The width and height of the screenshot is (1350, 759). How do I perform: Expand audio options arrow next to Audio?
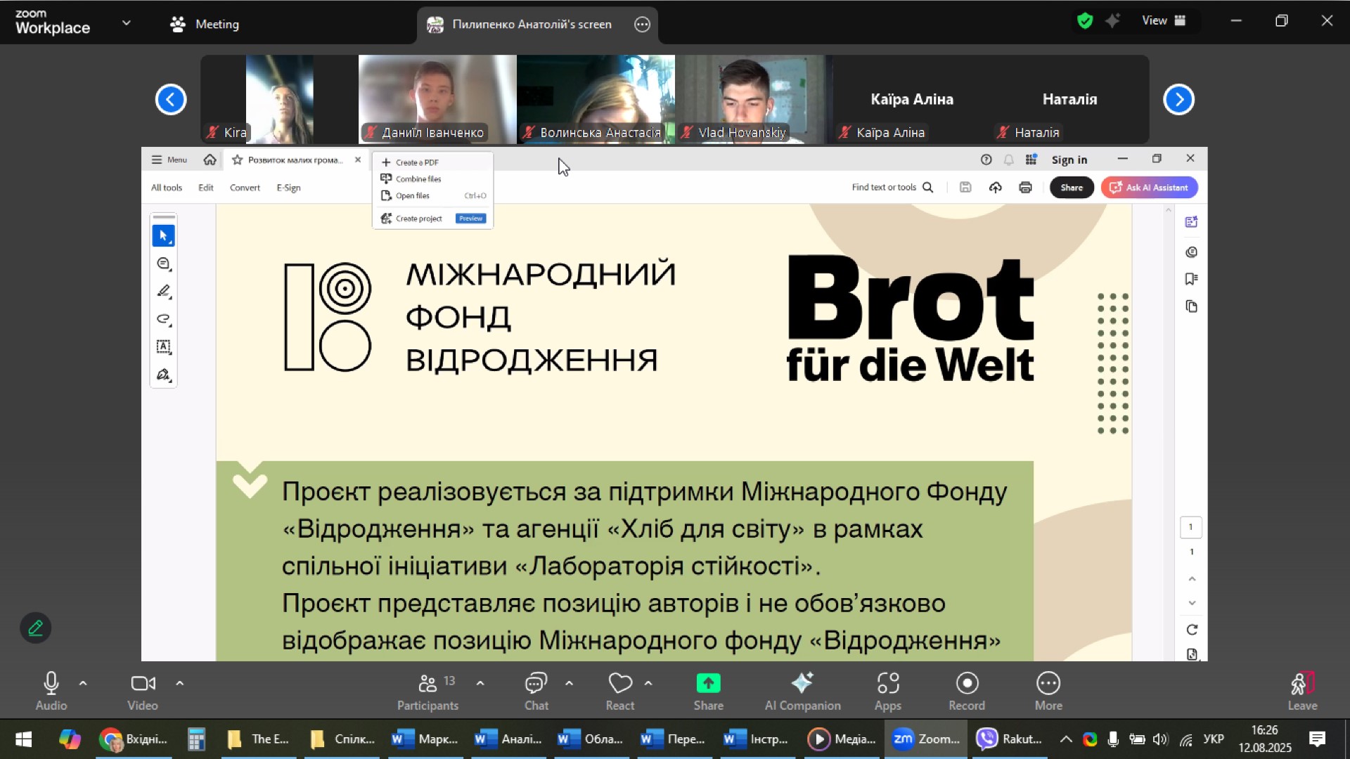(83, 683)
